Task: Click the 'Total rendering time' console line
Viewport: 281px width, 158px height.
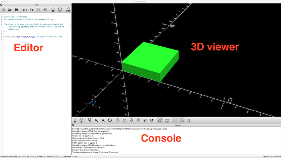Action: click(95, 152)
